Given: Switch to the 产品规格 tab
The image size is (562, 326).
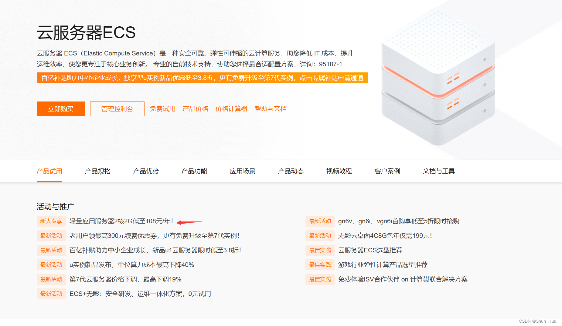Looking at the screenshot, I should click(98, 171).
